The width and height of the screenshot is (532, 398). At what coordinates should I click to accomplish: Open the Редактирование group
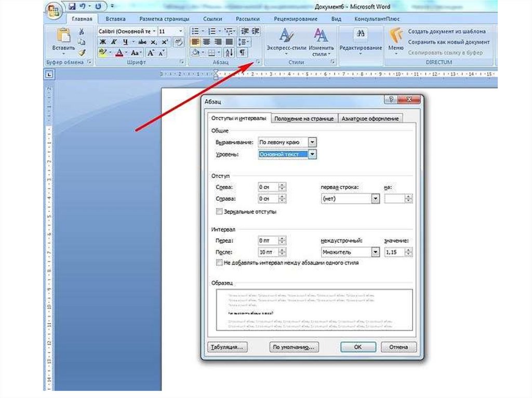(x=361, y=42)
